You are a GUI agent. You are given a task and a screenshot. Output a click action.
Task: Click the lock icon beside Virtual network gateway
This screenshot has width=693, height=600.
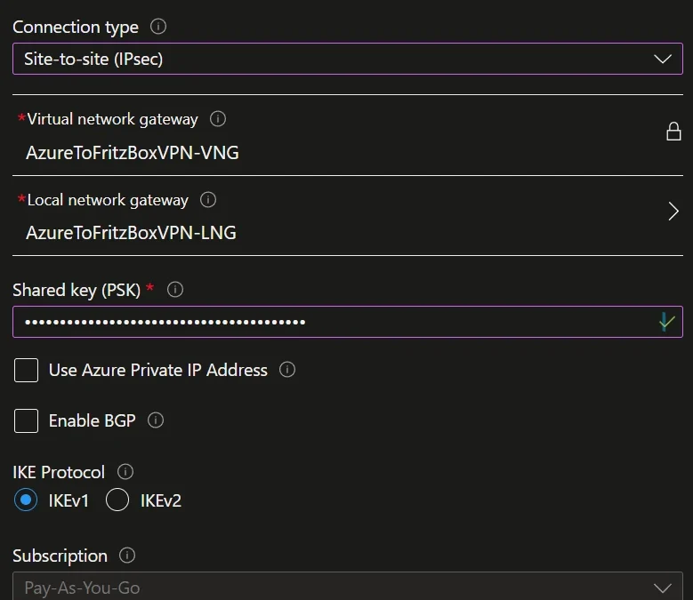[x=673, y=132]
